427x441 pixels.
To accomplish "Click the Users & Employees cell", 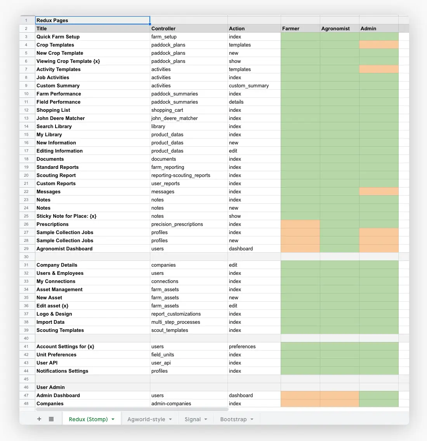I will tap(93, 273).
